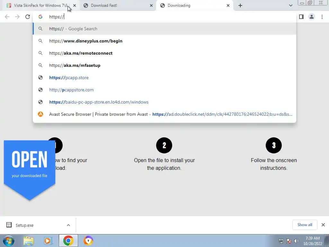The image size is (329, 247).
Task: Open the http://pcappstore.com suggestion
Action: pos(164,90)
